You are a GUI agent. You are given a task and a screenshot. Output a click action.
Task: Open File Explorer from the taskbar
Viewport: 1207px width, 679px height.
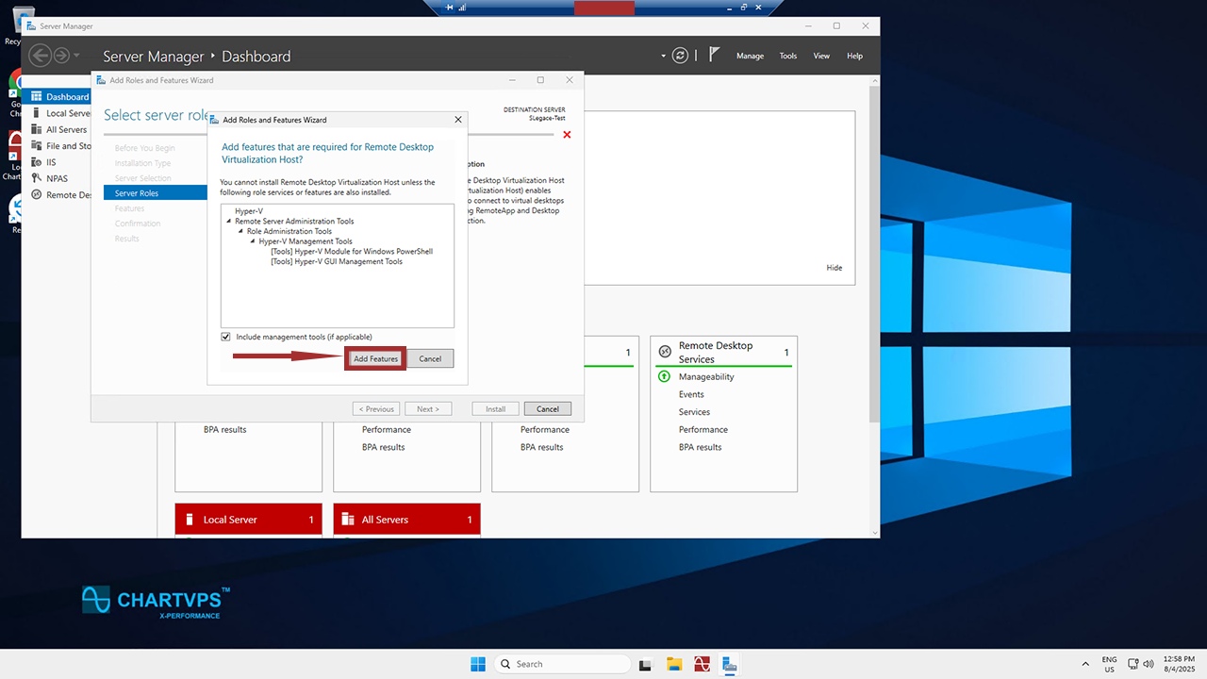click(x=674, y=664)
